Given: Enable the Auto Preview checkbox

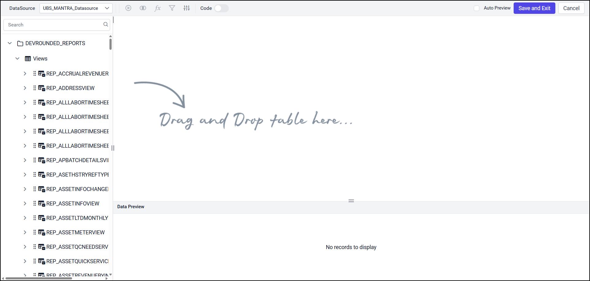Looking at the screenshot, I should coord(477,8).
